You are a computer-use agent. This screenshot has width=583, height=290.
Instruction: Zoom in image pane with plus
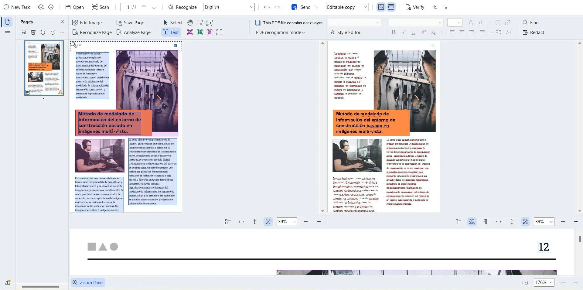pyautogui.click(x=319, y=222)
